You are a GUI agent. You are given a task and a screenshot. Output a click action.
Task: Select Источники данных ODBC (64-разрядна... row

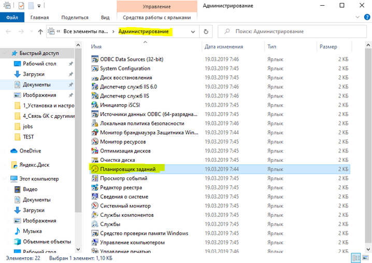(x=220, y=114)
